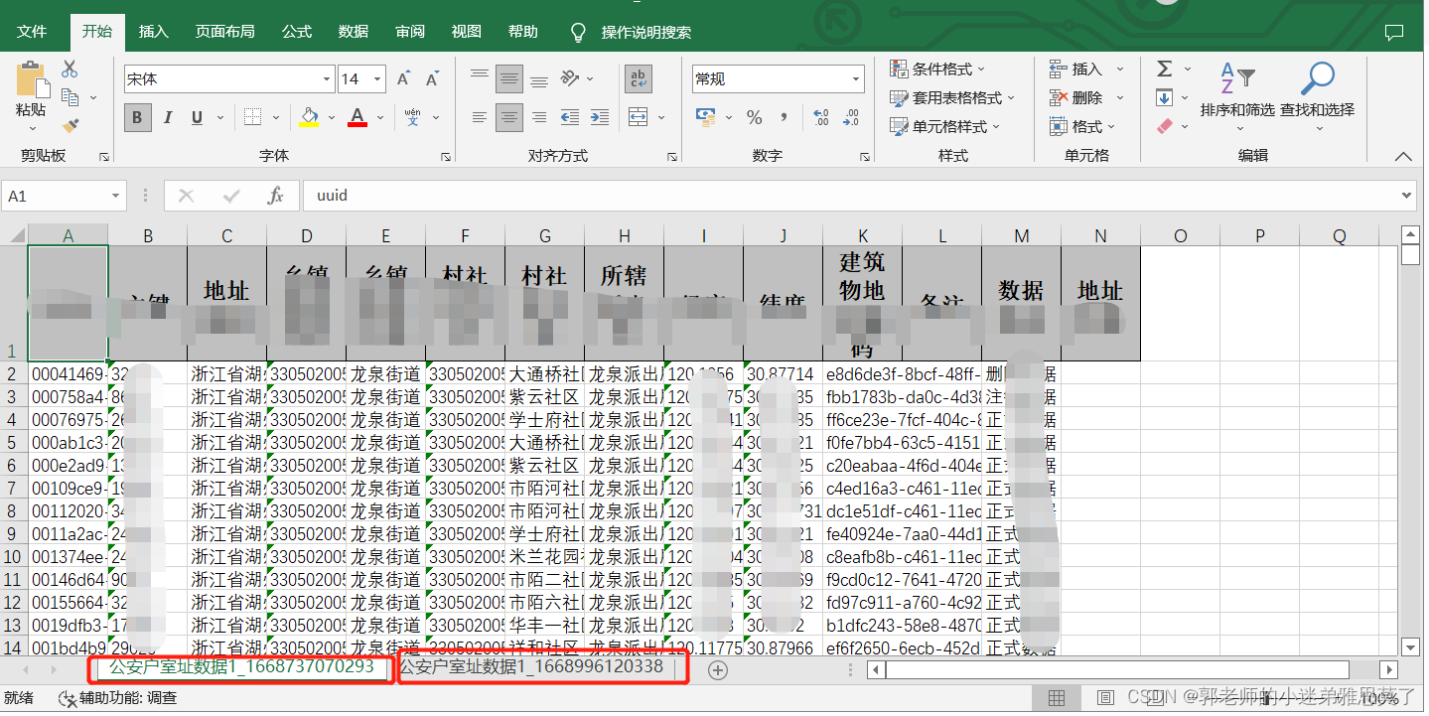Screen dimensions: 1429x716
Task: Open Find and Select (查找和选择)
Action: point(1317,96)
